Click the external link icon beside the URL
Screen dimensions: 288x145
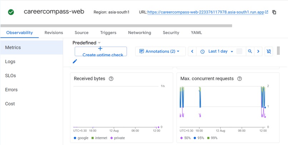pos(267,12)
